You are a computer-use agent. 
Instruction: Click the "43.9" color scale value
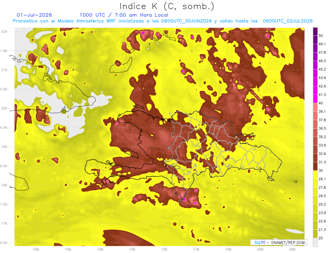click(322, 78)
